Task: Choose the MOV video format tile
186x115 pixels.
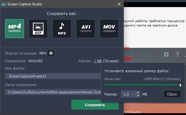Action: 109,29
